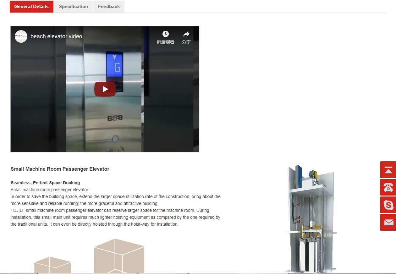The image size is (396, 274).
Task: Click the paragraph starting with "FUJILF small machine"
Action: [x=115, y=217]
